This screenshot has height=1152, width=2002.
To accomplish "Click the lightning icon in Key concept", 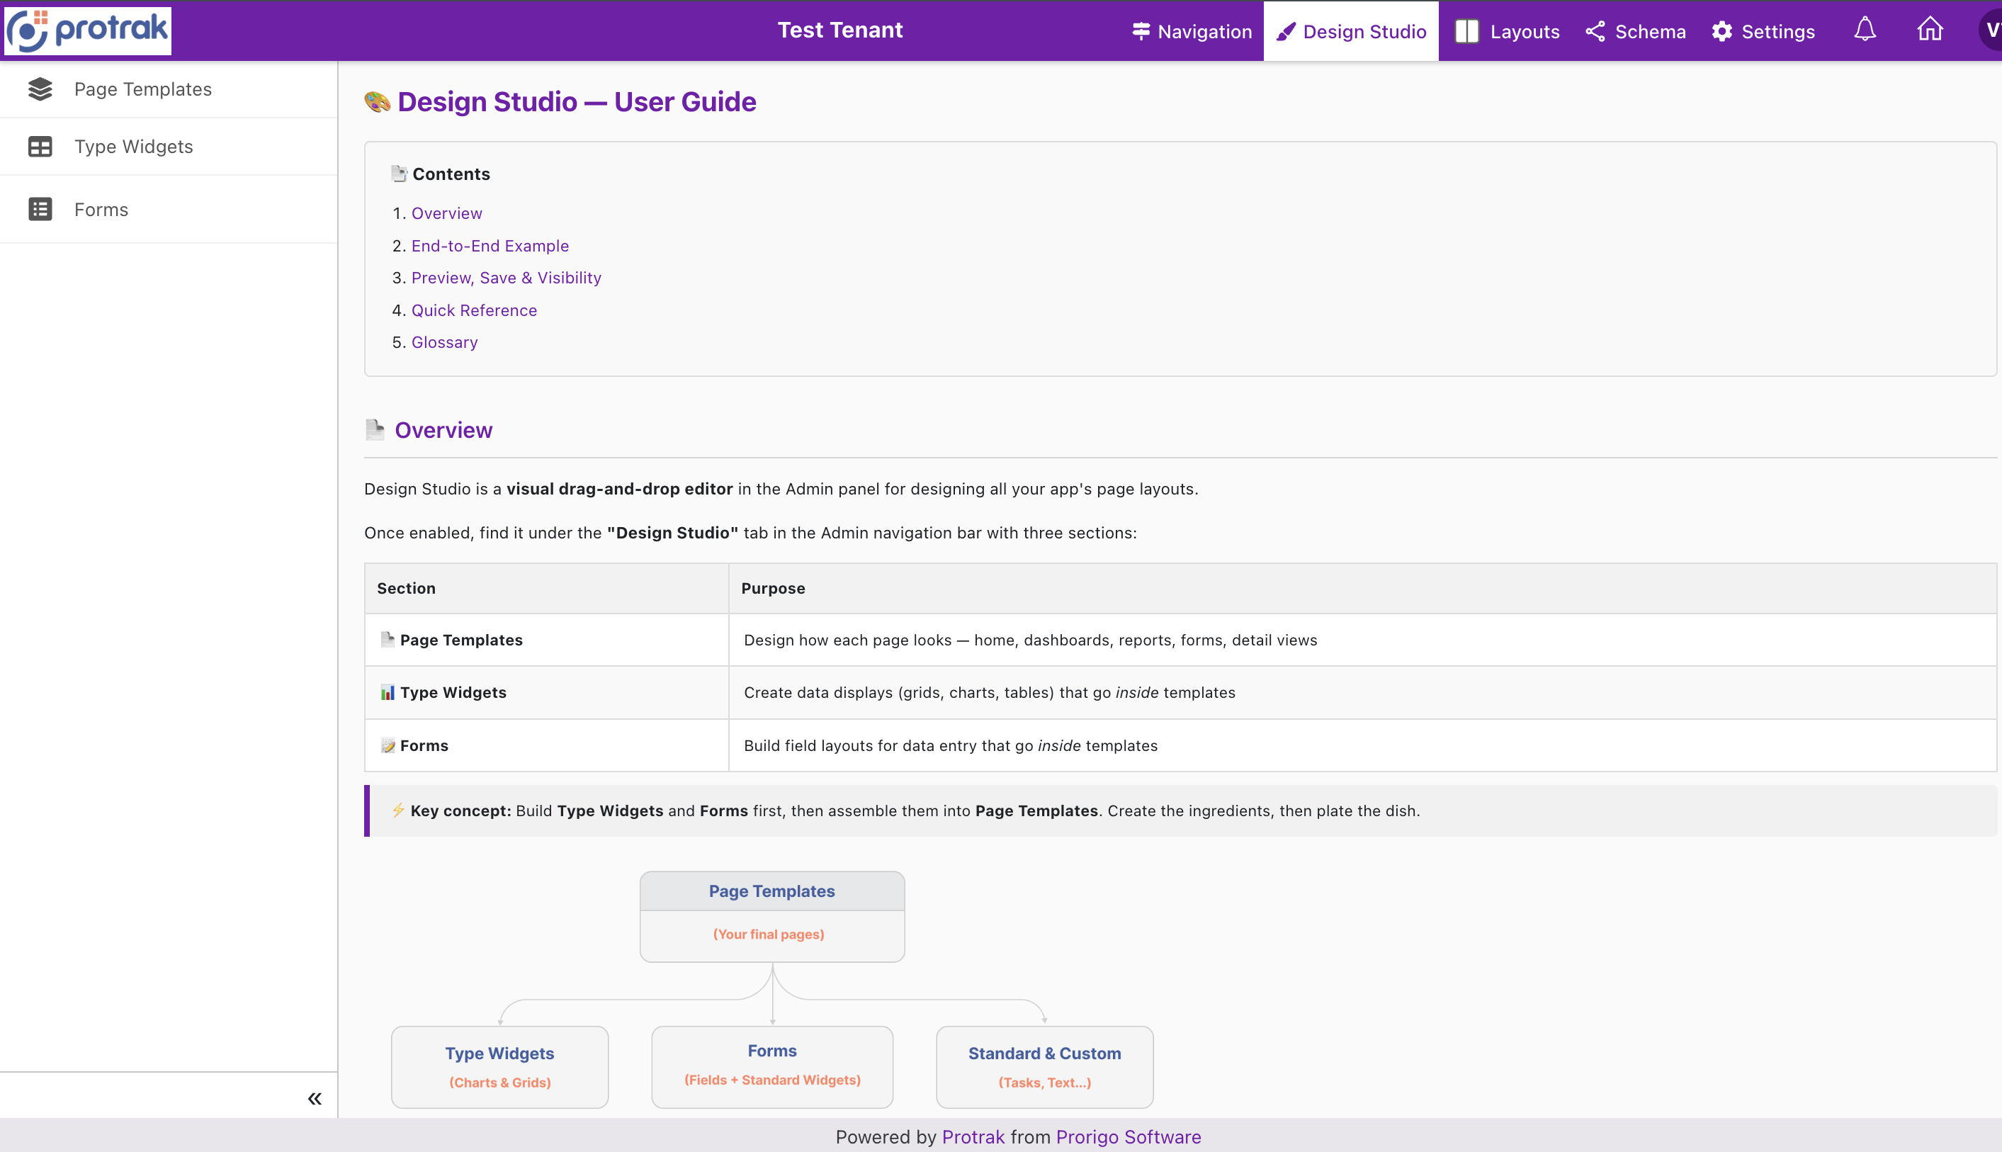I will coord(399,811).
